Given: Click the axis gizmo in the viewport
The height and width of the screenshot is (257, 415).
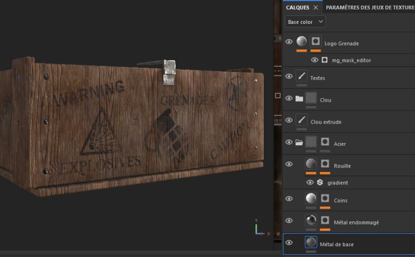Looking at the screenshot, I should pos(259,228).
